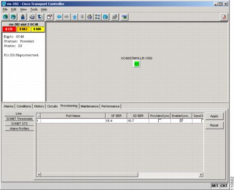The image size is (234, 190).
Task: Switch to the Maintenance tab
Action: (x=89, y=106)
